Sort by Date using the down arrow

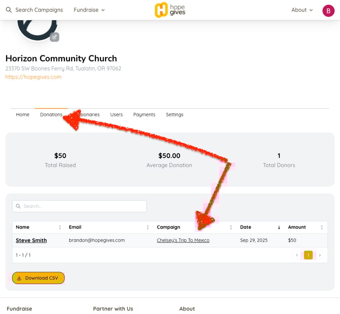[279, 227]
